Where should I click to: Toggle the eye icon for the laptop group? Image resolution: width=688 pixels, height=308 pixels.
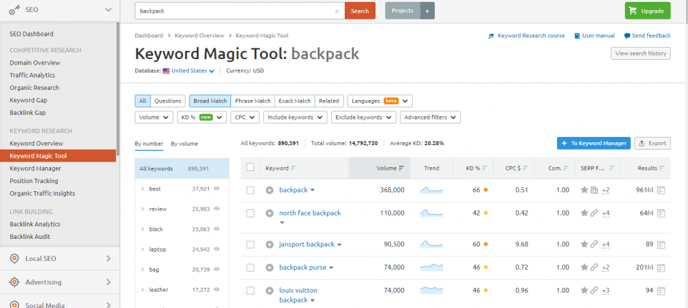[x=216, y=250]
